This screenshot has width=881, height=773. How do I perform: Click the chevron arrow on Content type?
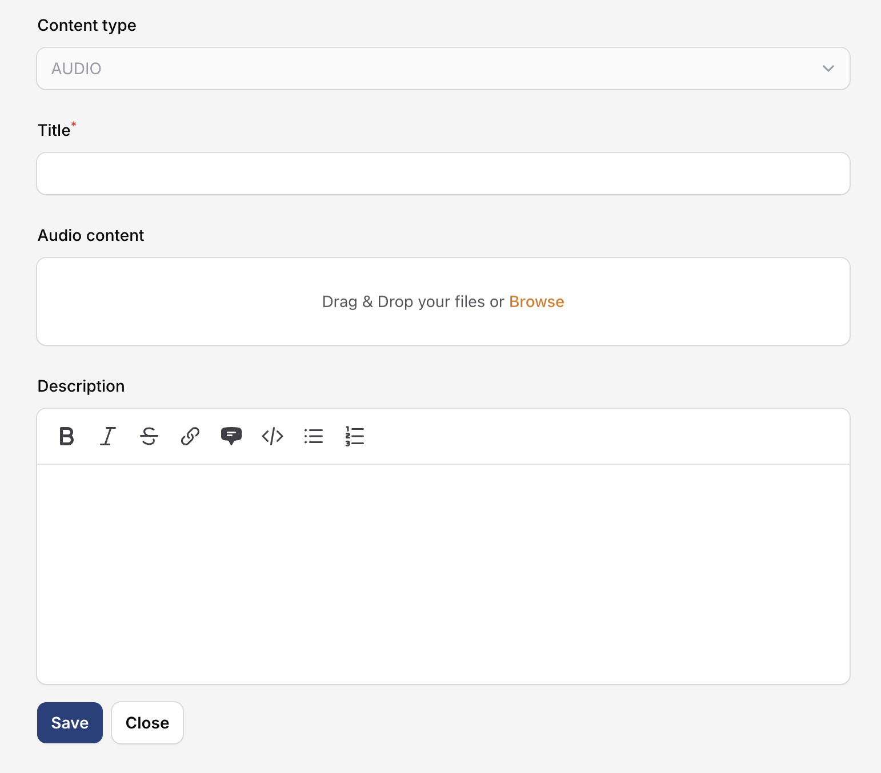[828, 69]
